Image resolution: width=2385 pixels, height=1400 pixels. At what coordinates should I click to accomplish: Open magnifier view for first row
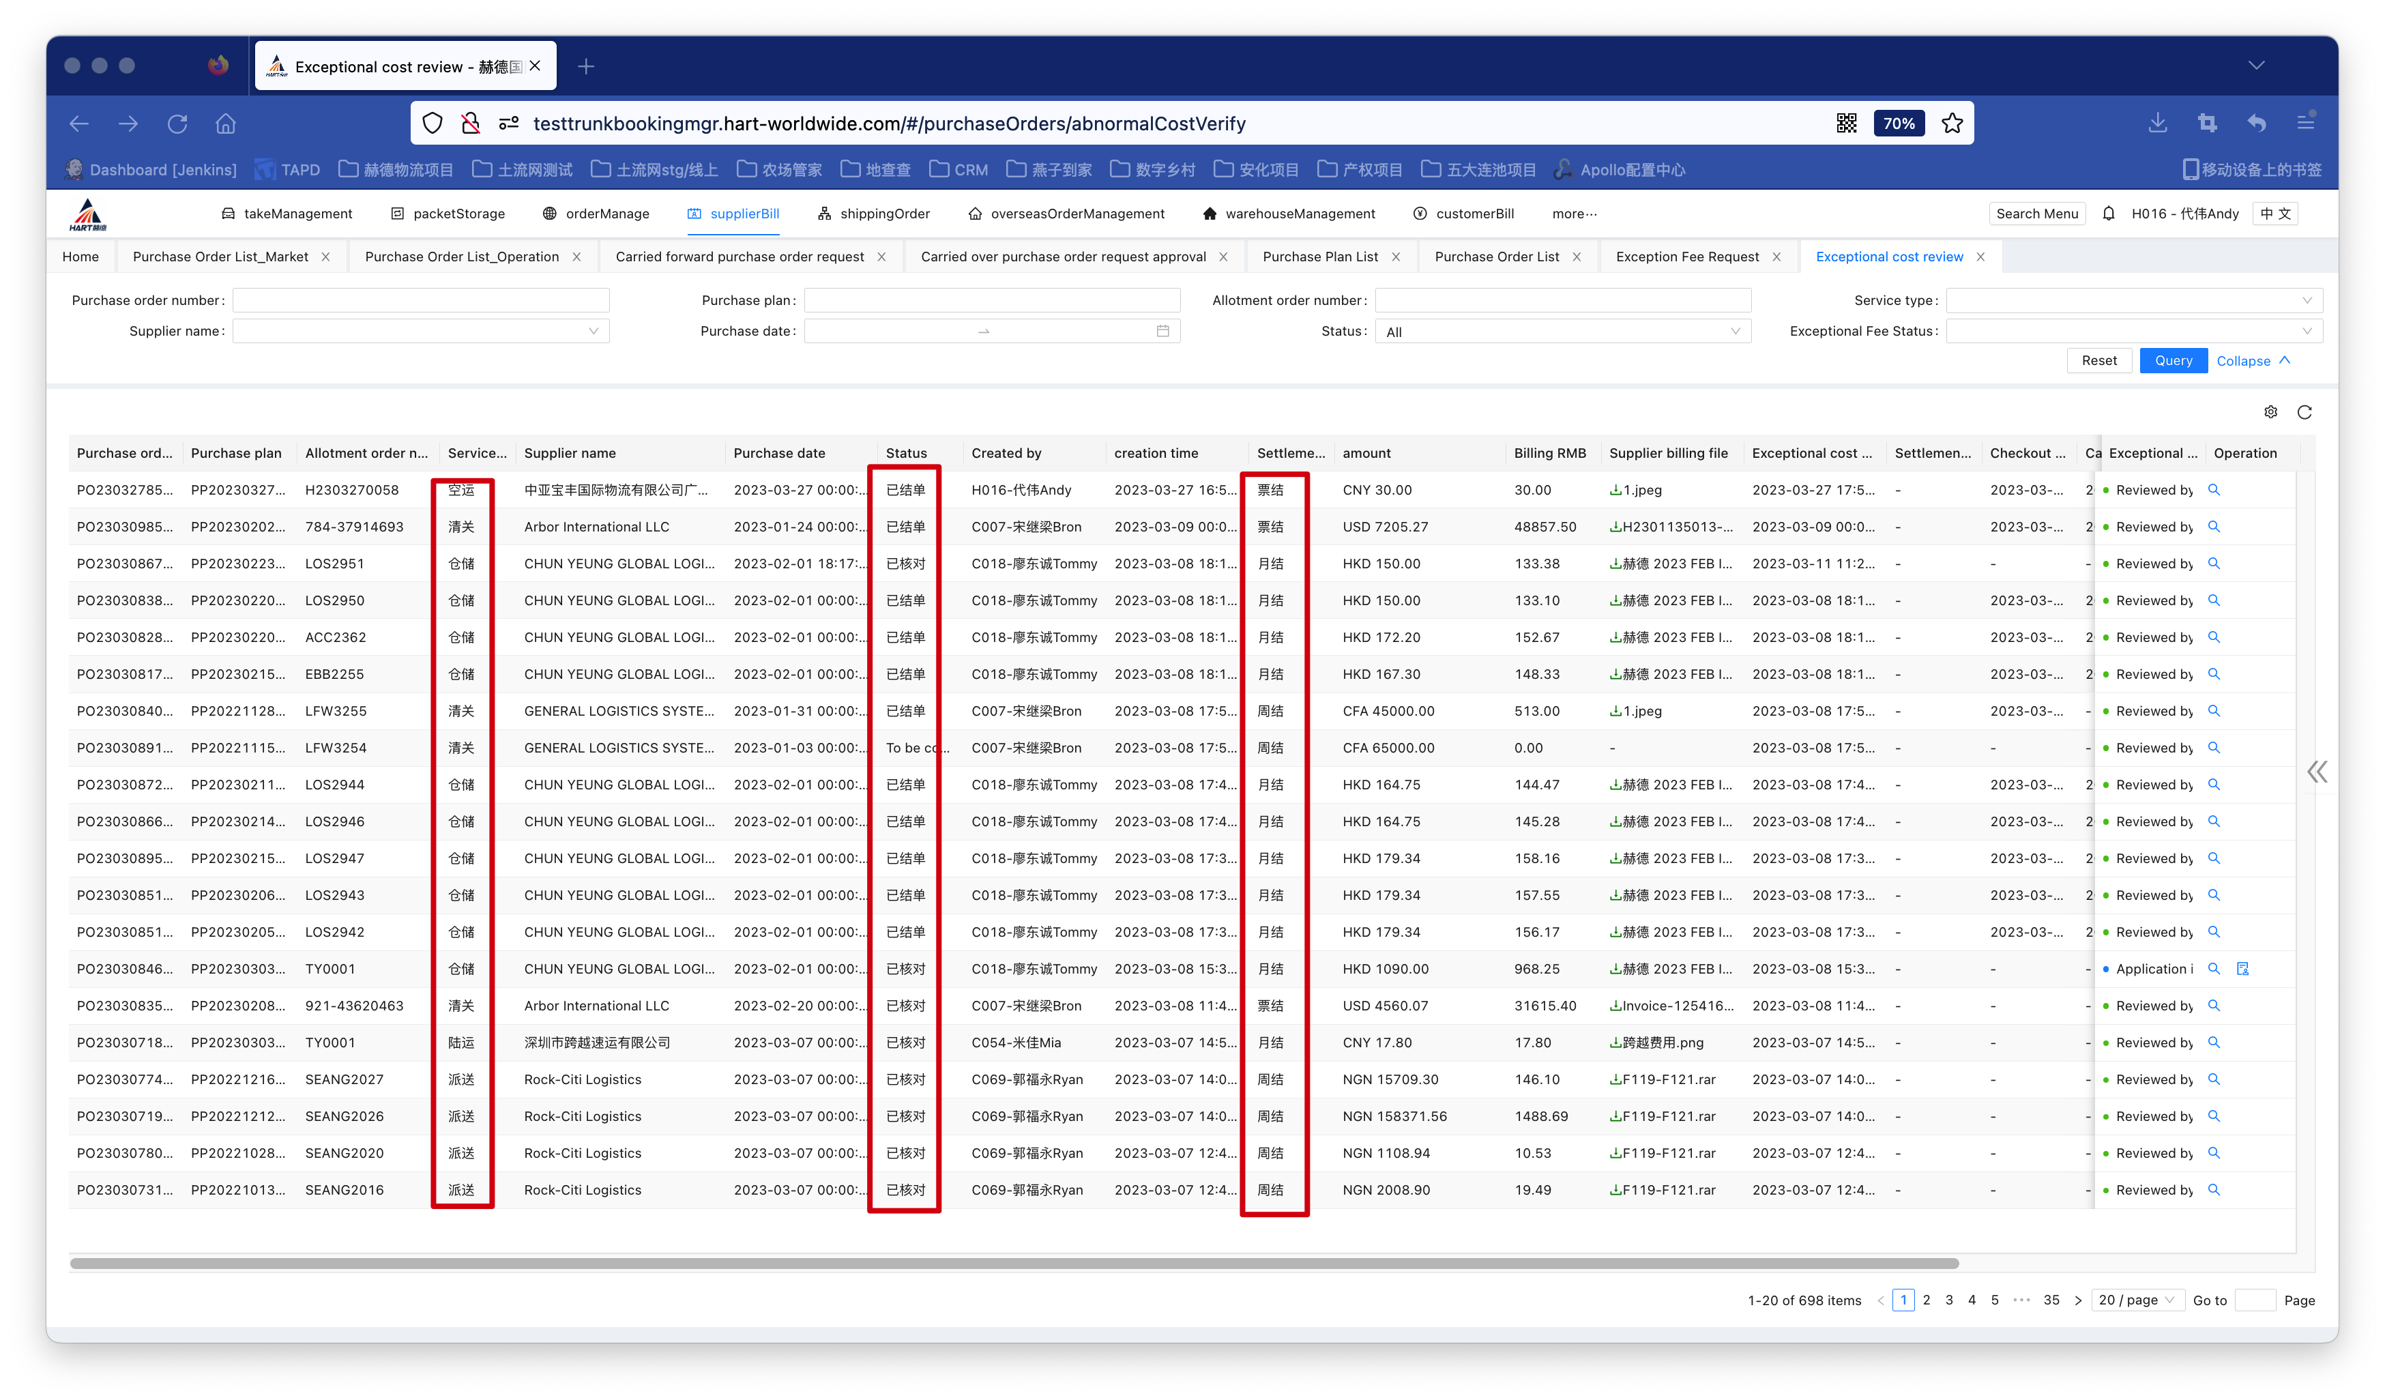click(x=2214, y=491)
